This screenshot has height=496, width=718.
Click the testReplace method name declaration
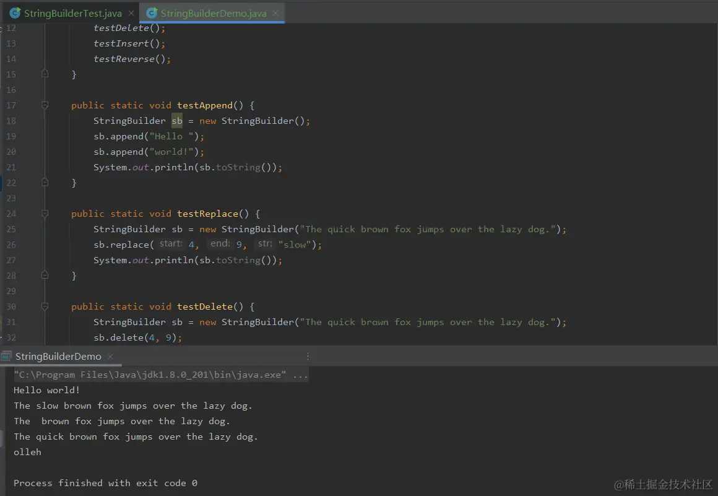click(208, 214)
